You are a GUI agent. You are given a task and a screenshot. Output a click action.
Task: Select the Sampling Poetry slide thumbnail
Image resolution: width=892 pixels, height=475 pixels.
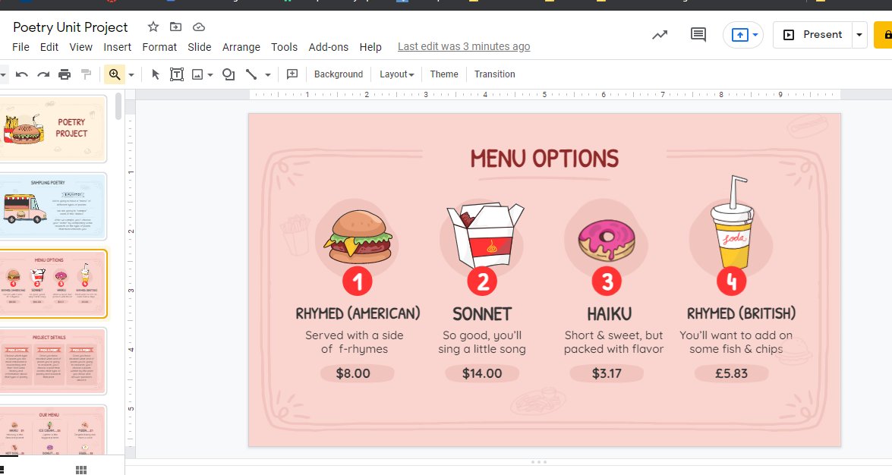(53, 206)
